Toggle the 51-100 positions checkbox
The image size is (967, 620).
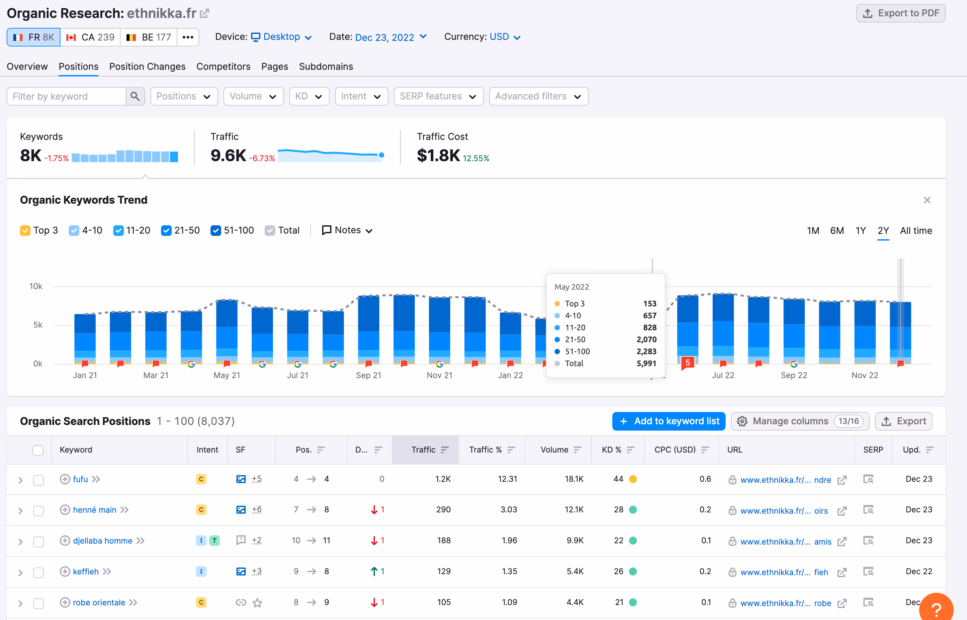216,230
